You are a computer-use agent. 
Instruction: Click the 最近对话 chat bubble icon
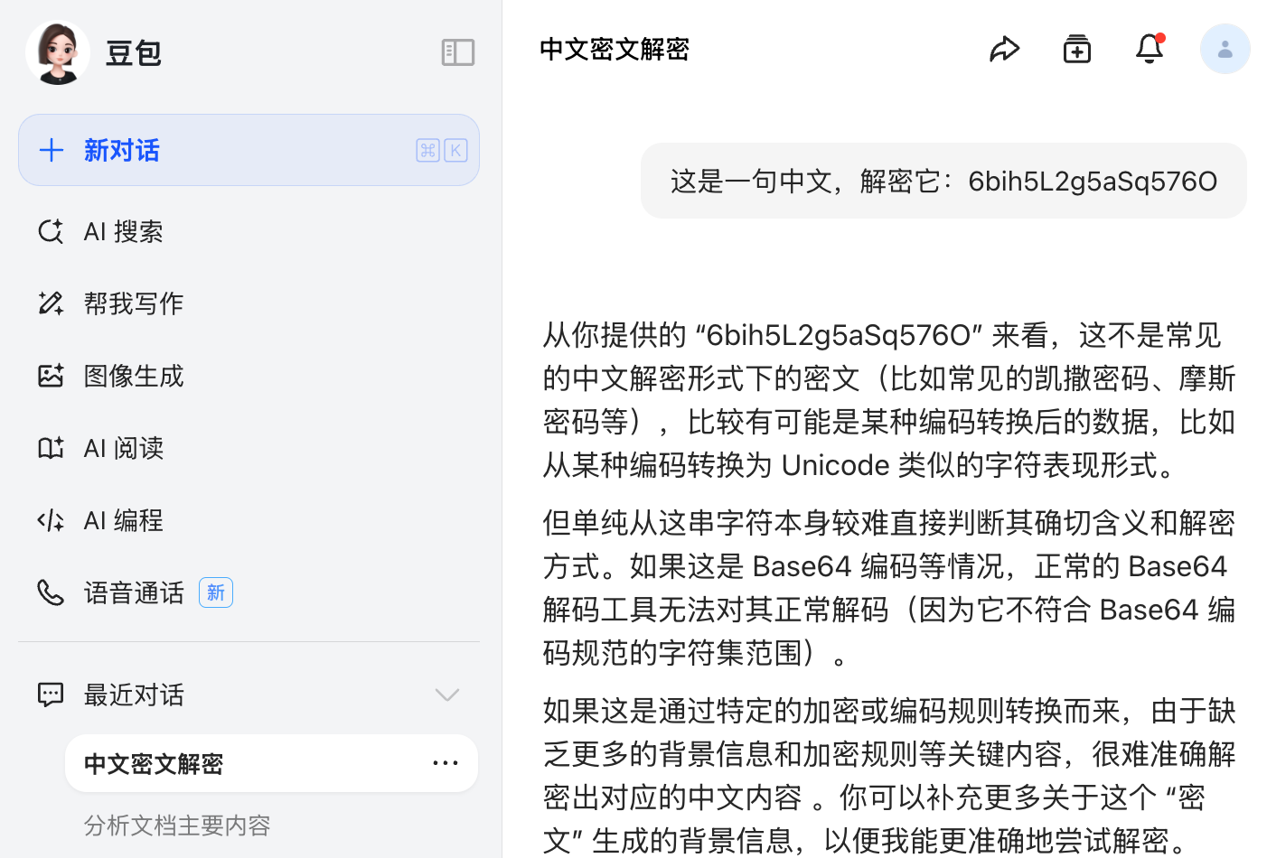[51, 695]
